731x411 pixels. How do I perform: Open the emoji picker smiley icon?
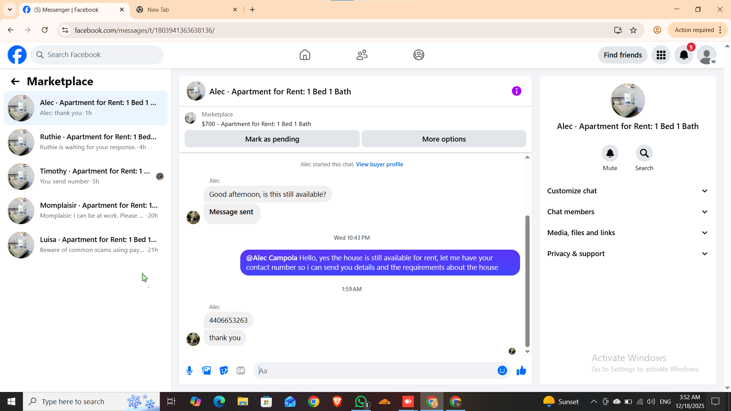tap(502, 371)
